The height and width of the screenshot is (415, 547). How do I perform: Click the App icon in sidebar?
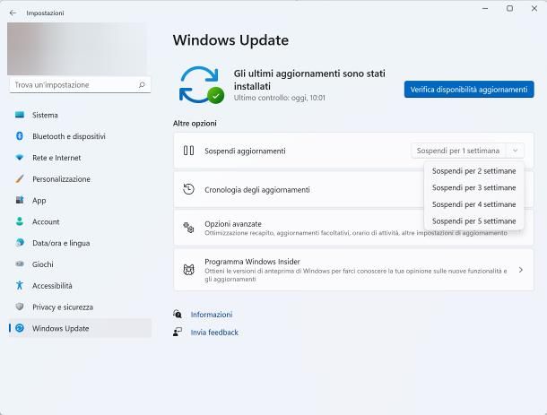pyautogui.click(x=20, y=200)
